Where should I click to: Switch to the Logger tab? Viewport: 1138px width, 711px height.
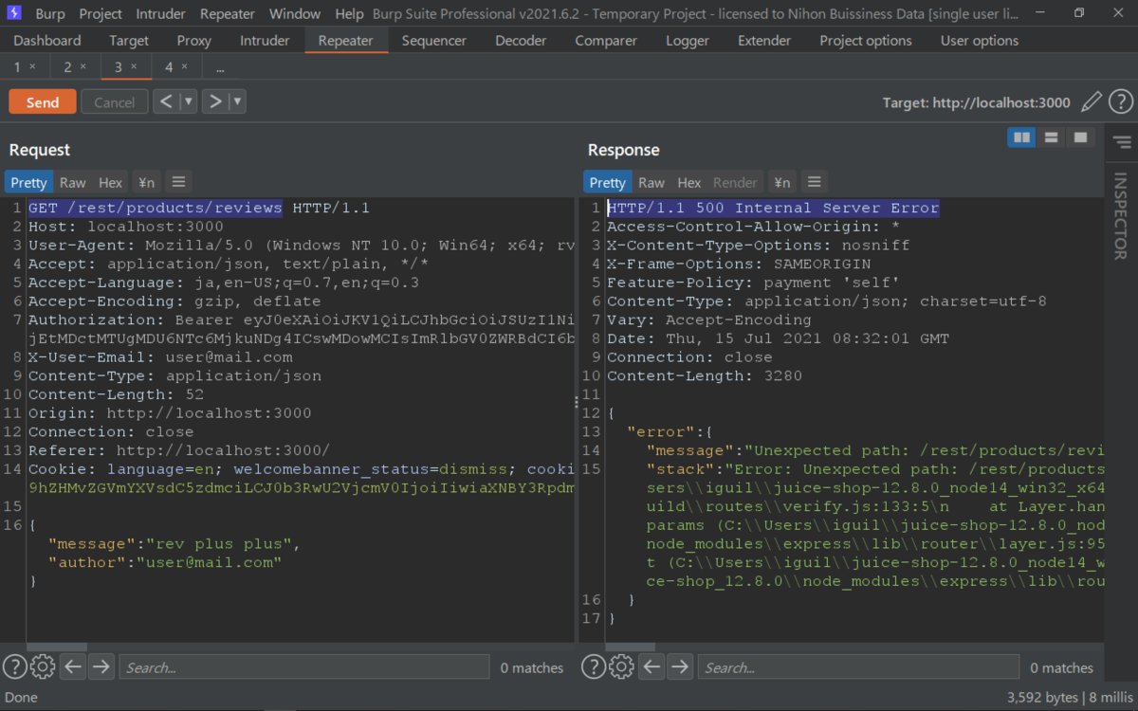click(x=688, y=41)
